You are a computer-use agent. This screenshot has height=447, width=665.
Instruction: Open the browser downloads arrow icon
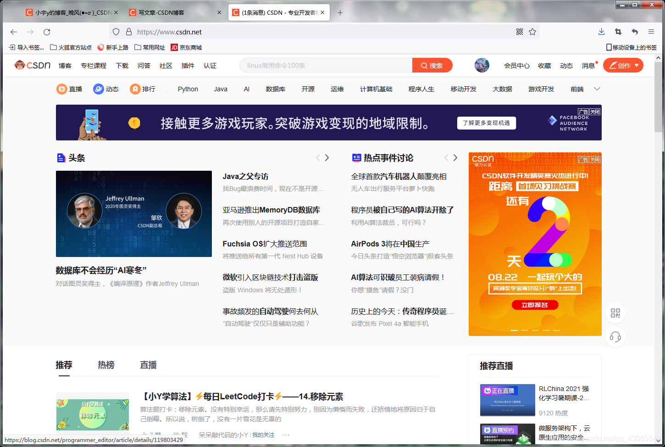click(x=602, y=32)
